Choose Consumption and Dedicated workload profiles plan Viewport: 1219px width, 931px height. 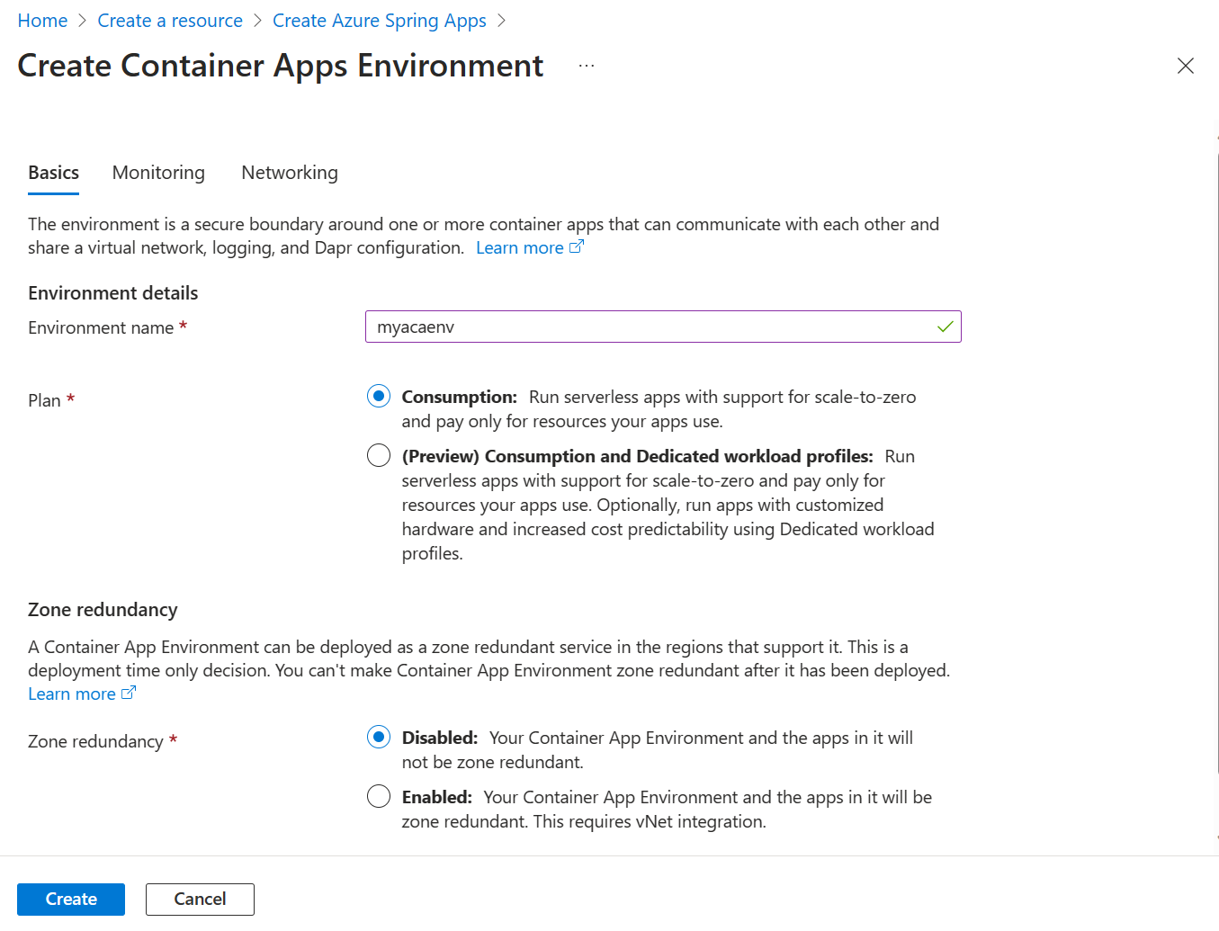(379, 455)
